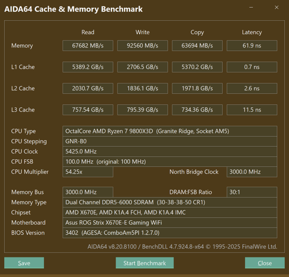Click the CPU FSB field 100.0 MHz
289x277 pixels.
point(170,162)
